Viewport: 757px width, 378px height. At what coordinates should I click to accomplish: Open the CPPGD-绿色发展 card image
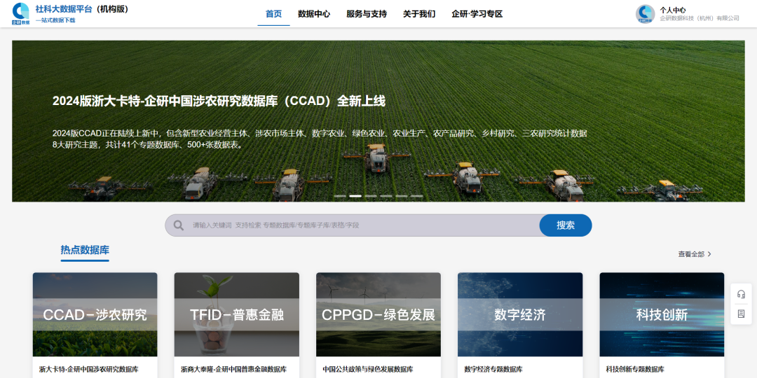(378, 314)
